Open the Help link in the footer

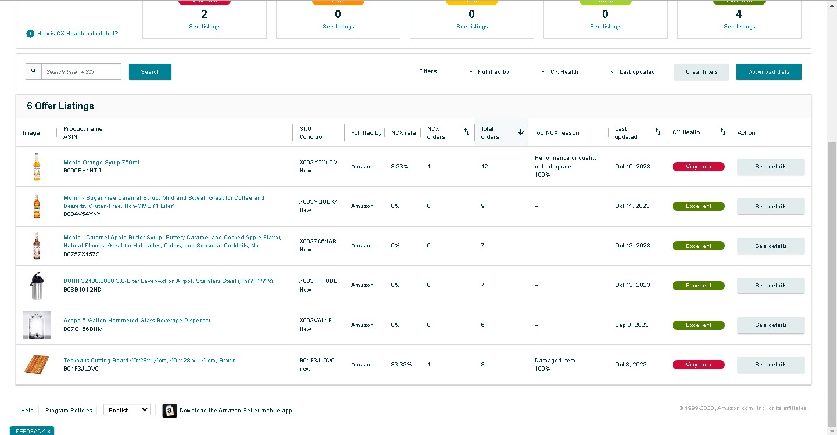tap(27, 411)
